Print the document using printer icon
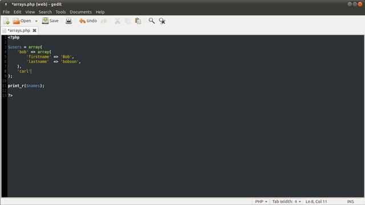This screenshot has height=205, width=365. coord(68,21)
